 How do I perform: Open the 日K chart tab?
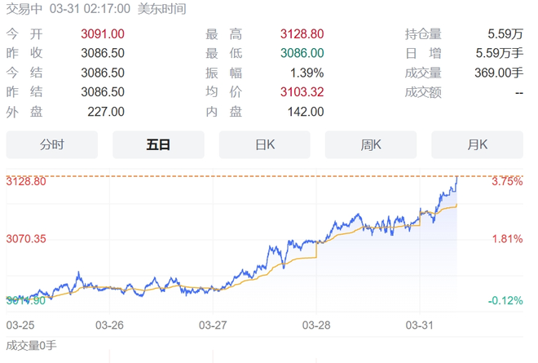pos(265,145)
